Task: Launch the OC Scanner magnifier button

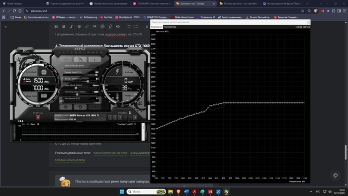Action: (25, 51)
